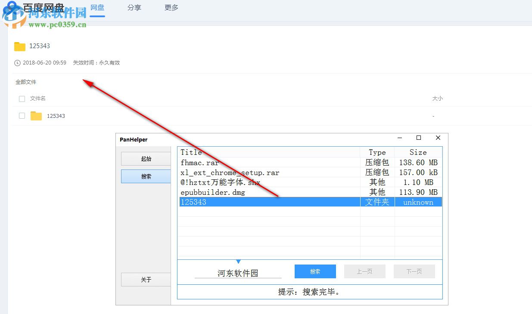Select the 网盘 tab
Image resolution: width=532 pixels, height=314 pixels.
(97, 7)
